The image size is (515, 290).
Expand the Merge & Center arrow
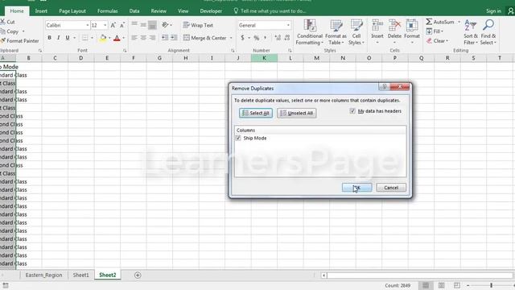231,38
